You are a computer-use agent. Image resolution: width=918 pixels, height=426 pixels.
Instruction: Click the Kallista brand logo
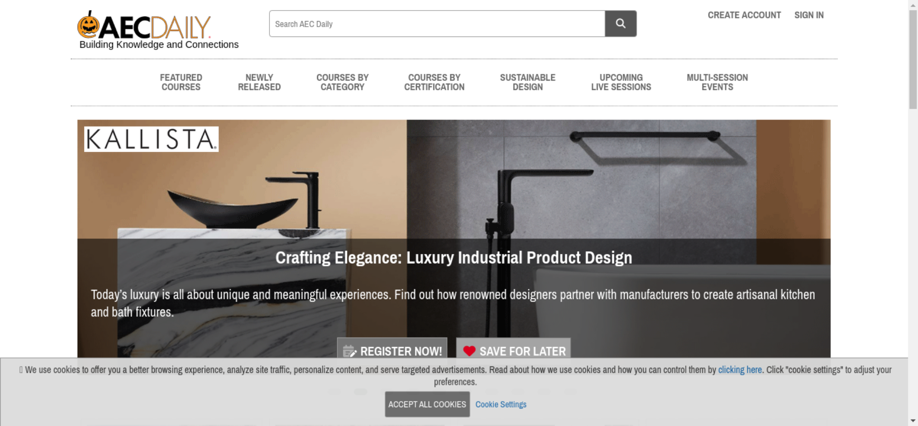tap(151, 139)
